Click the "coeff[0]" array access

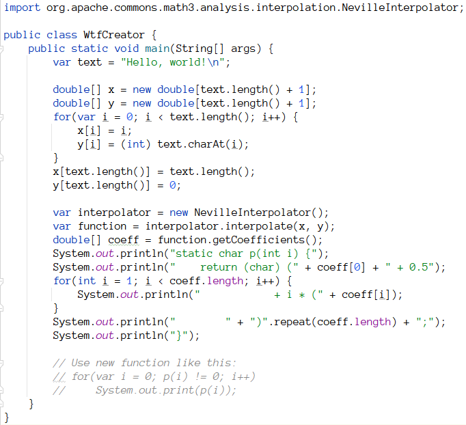point(341,267)
